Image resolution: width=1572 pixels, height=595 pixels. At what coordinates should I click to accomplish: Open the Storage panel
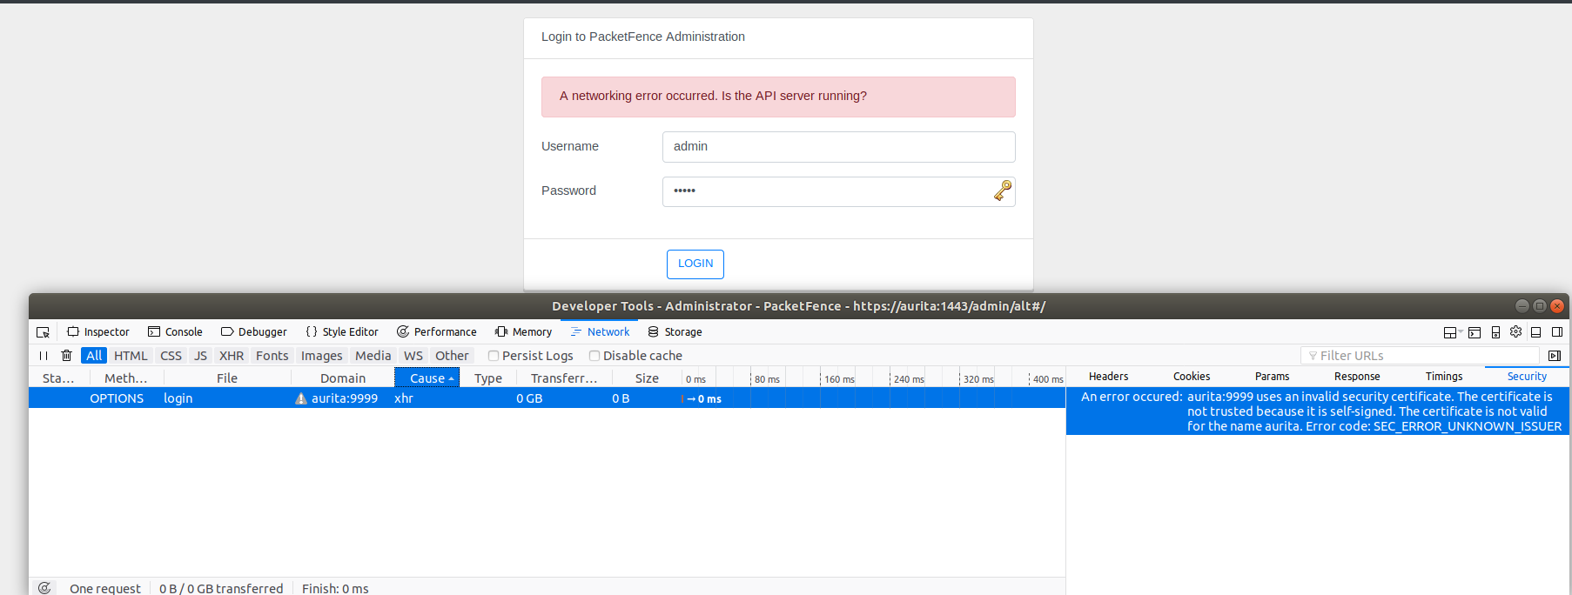pyautogui.click(x=675, y=332)
